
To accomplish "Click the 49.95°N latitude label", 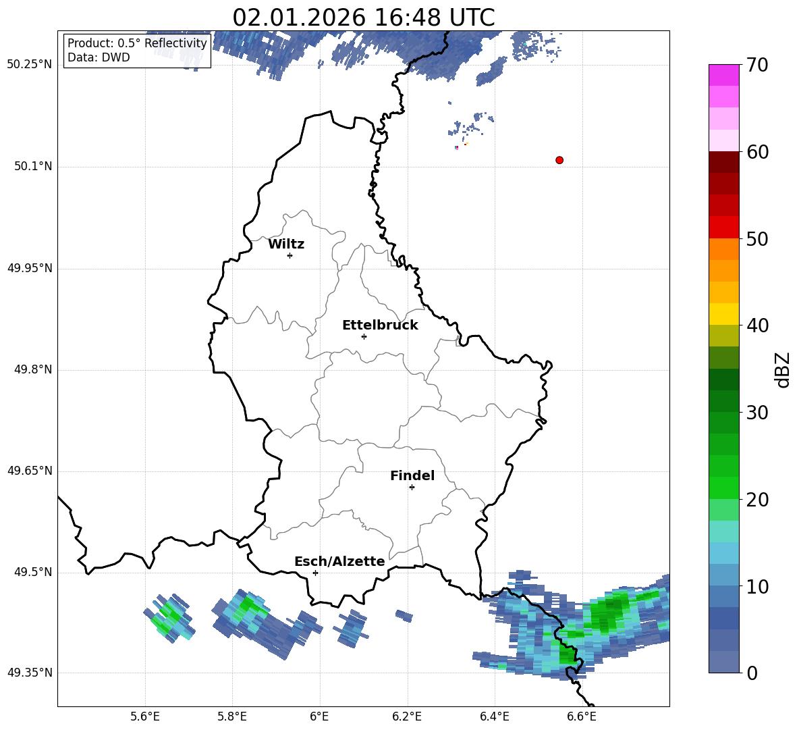I will 30,268.
